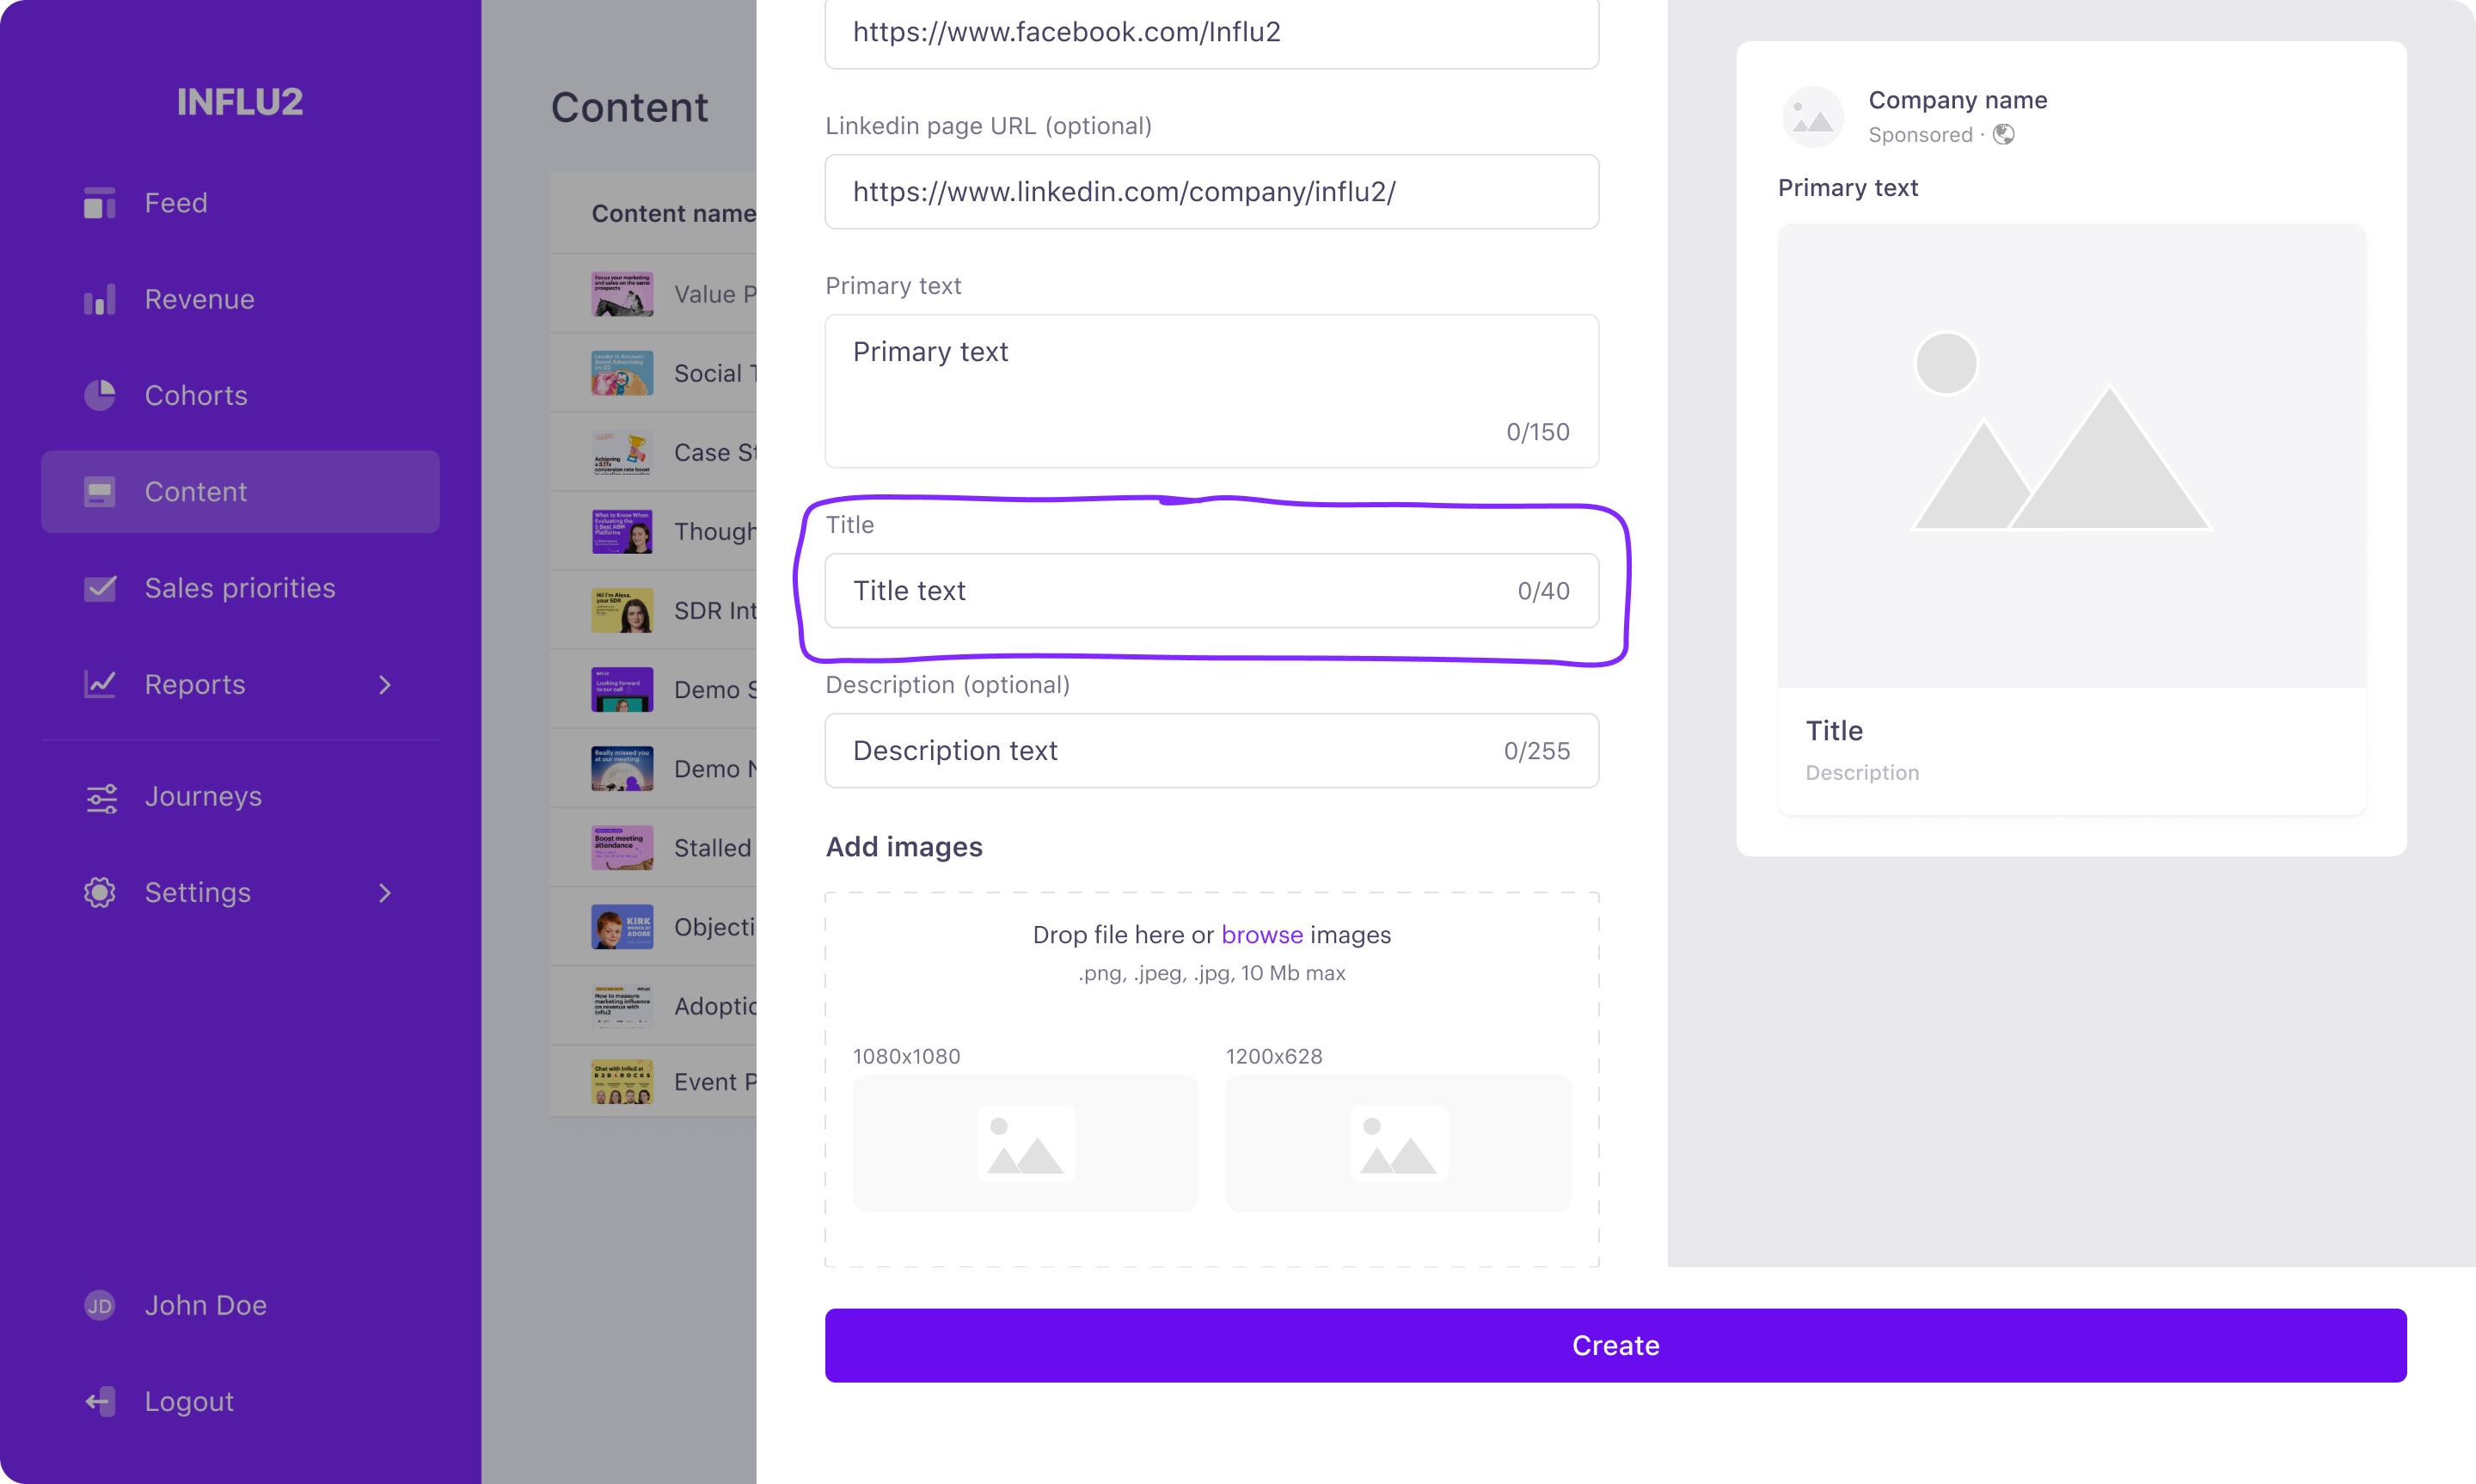
Task: Expand the Reports submenu chevron
Action: pos(385,685)
